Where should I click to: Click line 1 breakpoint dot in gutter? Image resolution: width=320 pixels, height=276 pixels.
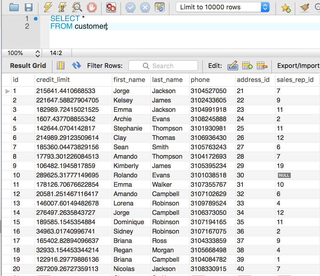(x=36, y=19)
